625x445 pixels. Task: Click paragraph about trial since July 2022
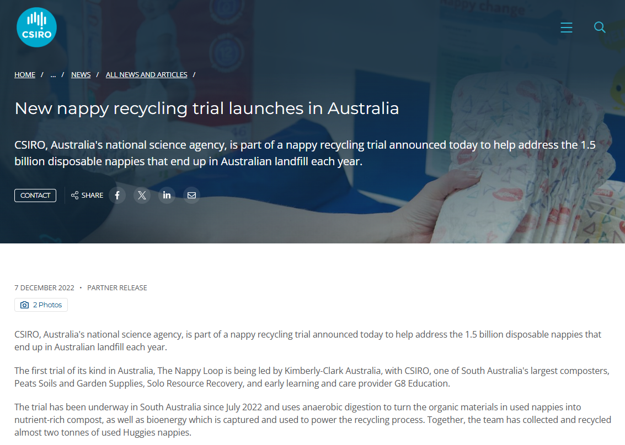click(x=312, y=420)
